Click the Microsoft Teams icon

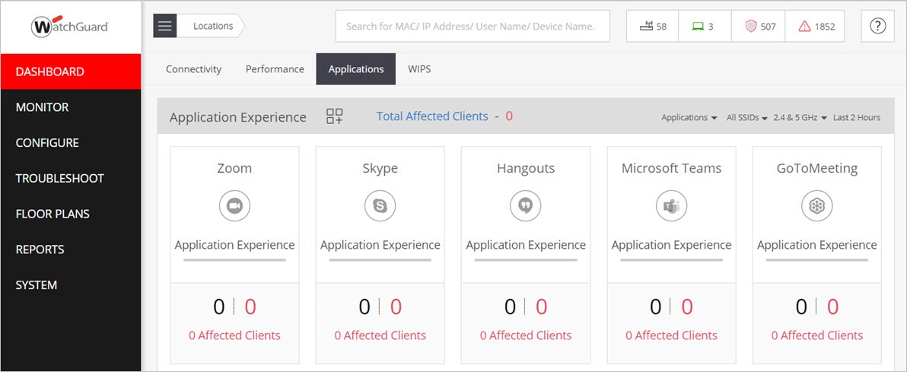point(671,206)
